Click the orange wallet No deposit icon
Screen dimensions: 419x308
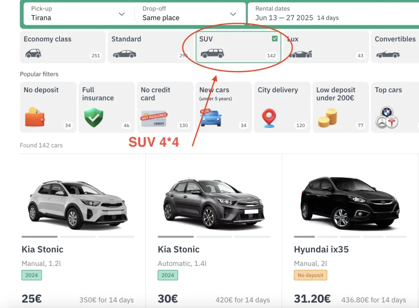(35, 117)
